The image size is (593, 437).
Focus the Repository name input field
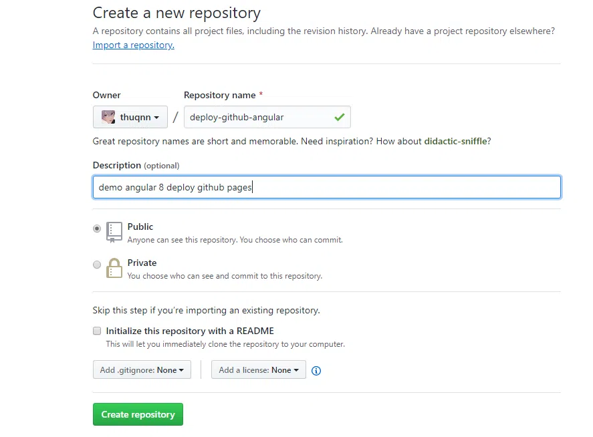pyautogui.click(x=267, y=117)
